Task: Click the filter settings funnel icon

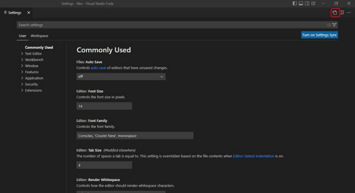Action: click(334, 25)
